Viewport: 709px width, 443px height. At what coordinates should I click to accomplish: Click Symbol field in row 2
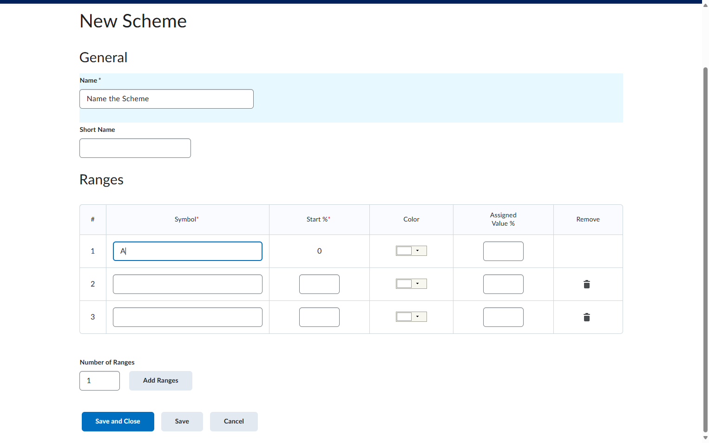[x=188, y=284]
